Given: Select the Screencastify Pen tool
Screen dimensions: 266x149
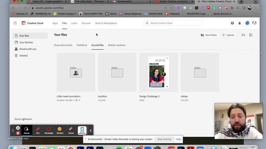Looking at the screenshot, I should coord(38,130).
